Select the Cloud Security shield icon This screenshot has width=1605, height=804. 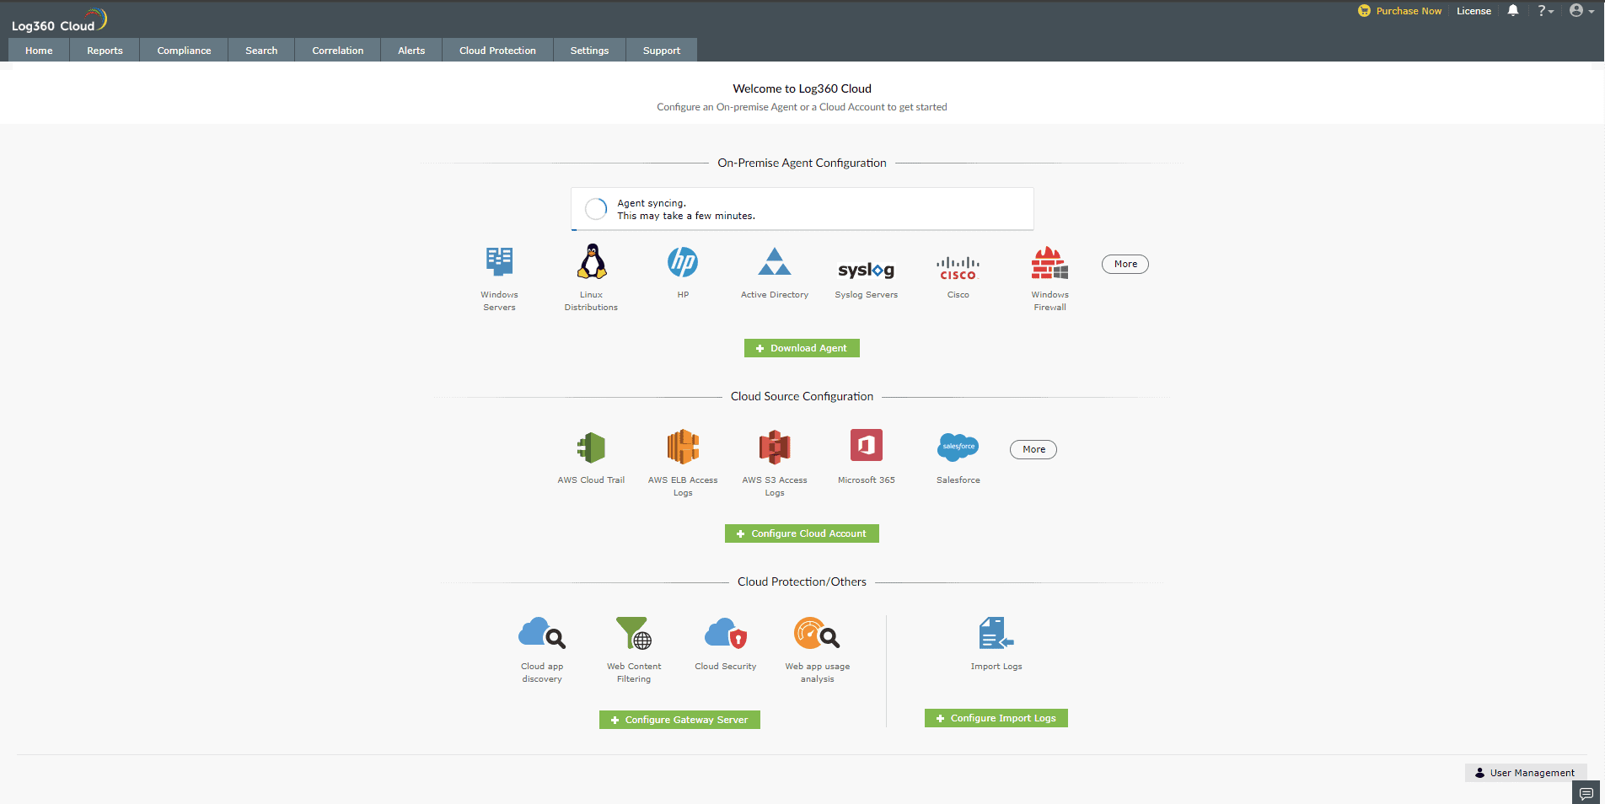726,633
